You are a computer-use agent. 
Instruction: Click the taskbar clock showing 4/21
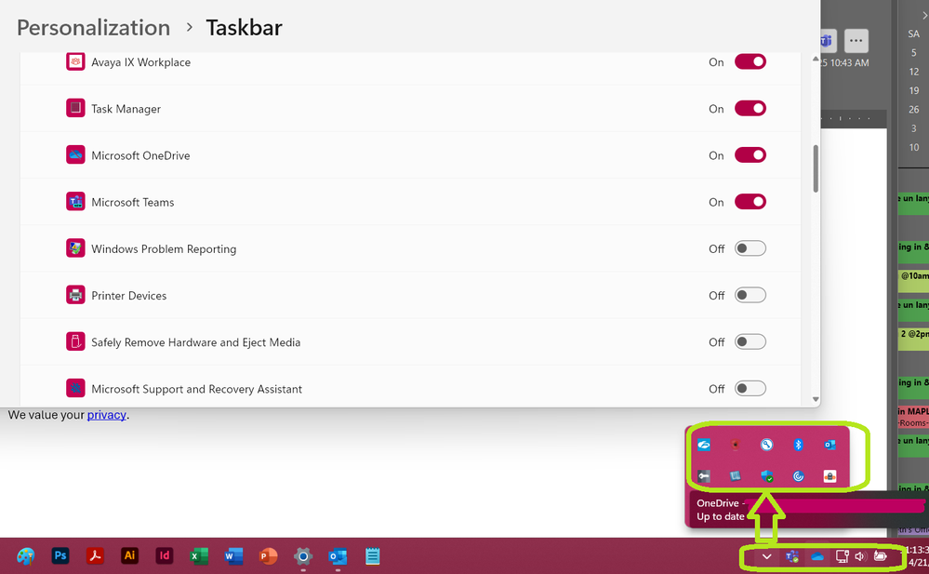(x=919, y=556)
